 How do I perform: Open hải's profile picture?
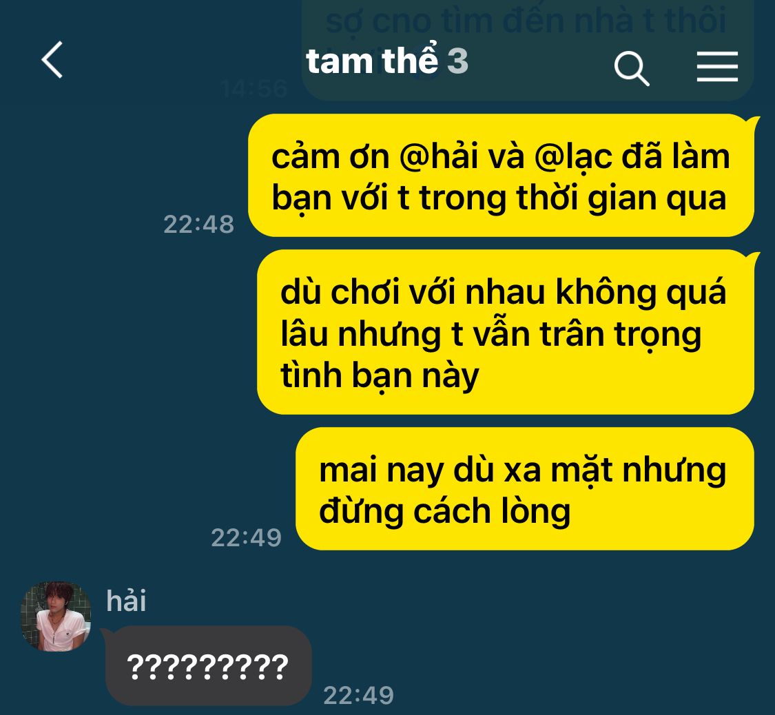[56, 616]
